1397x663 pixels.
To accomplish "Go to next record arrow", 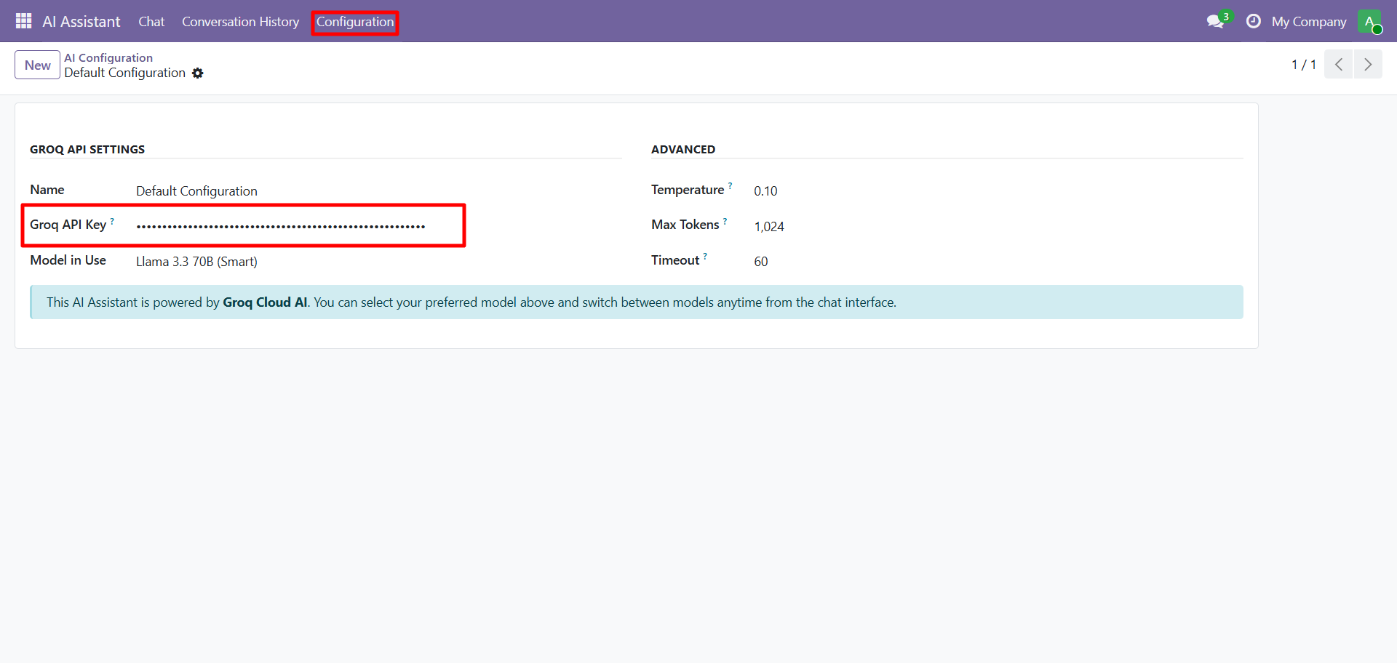I will (x=1368, y=65).
